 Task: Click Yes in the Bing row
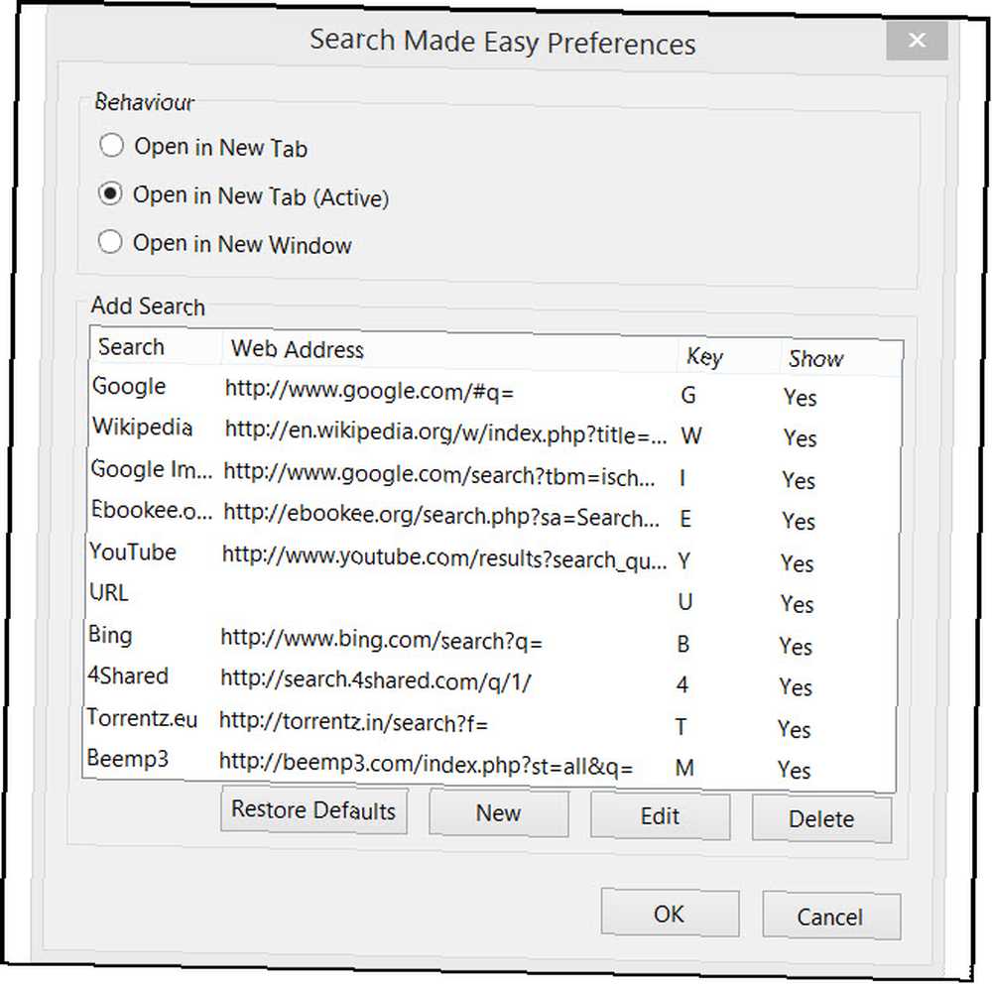coord(796,646)
